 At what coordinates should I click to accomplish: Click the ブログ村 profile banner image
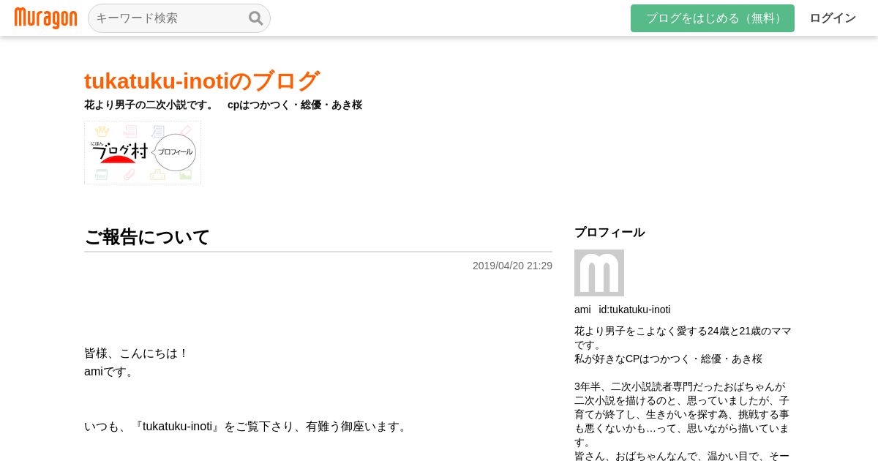point(143,152)
